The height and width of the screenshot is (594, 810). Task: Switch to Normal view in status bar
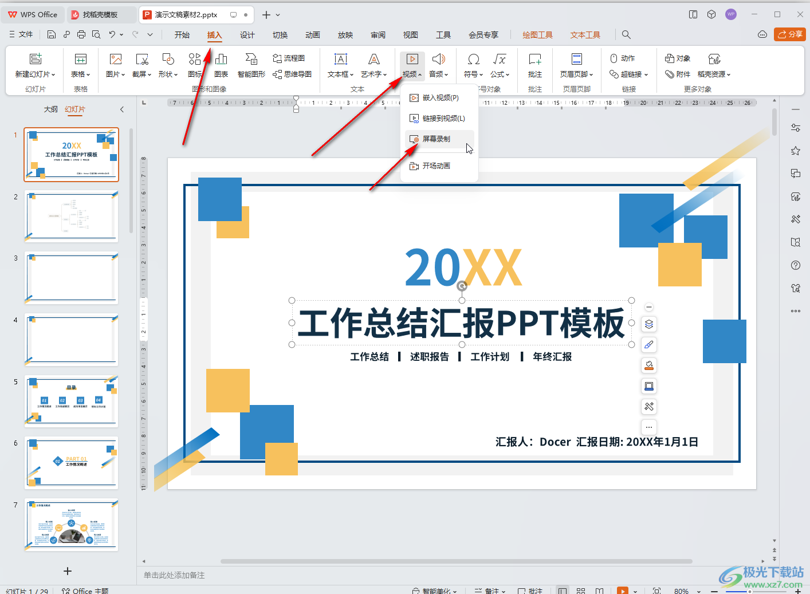(x=563, y=591)
